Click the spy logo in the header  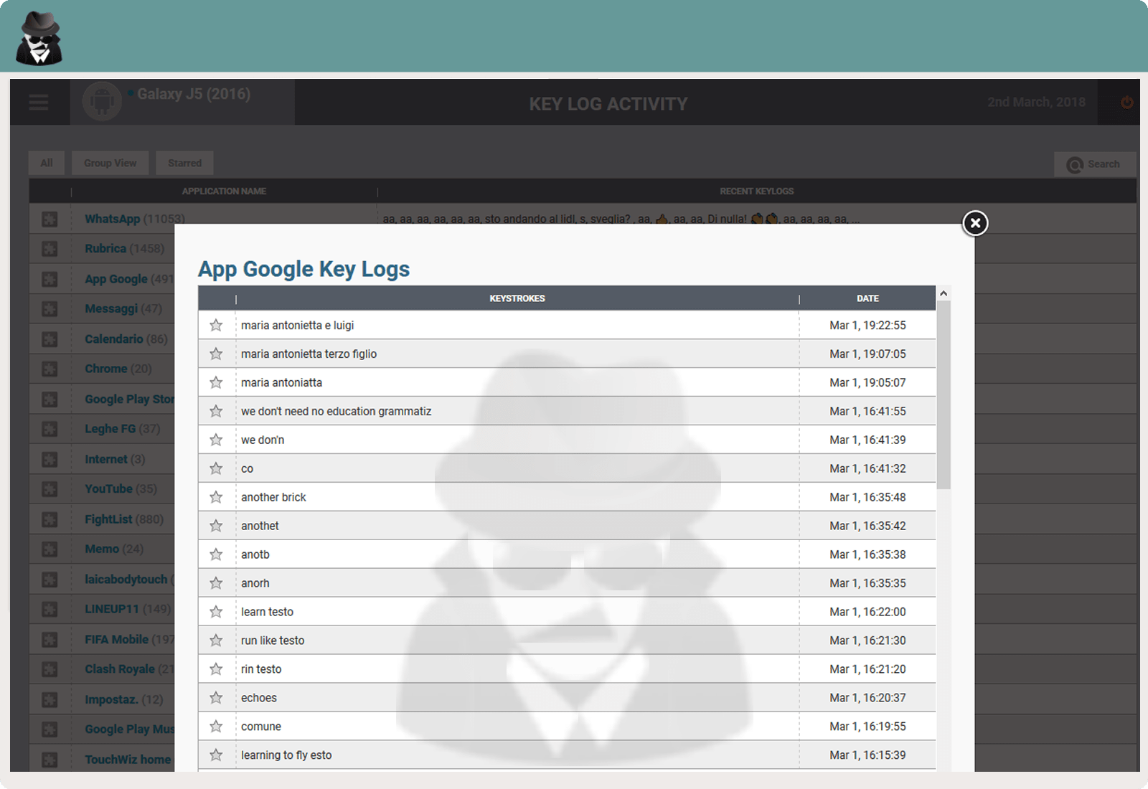39,37
